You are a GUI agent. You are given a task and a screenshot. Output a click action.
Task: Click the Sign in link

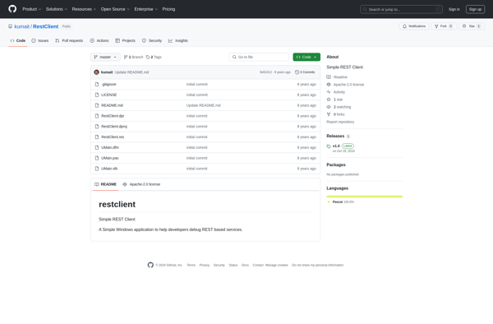point(454,9)
